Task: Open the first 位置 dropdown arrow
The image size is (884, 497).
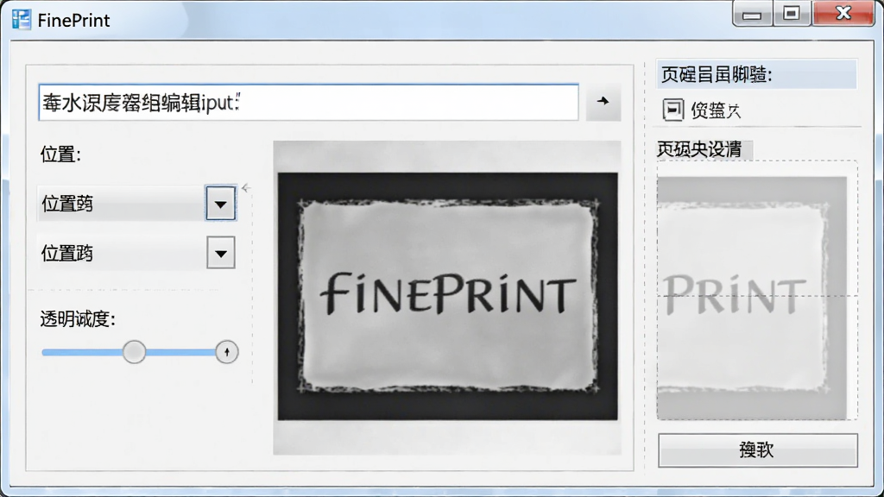Action: [x=220, y=204]
